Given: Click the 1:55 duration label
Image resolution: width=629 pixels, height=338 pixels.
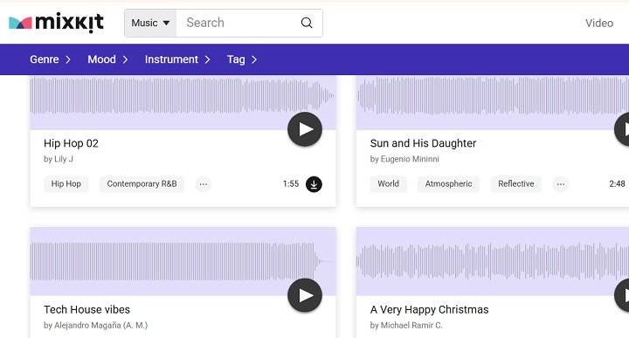Looking at the screenshot, I should pos(291,183).
